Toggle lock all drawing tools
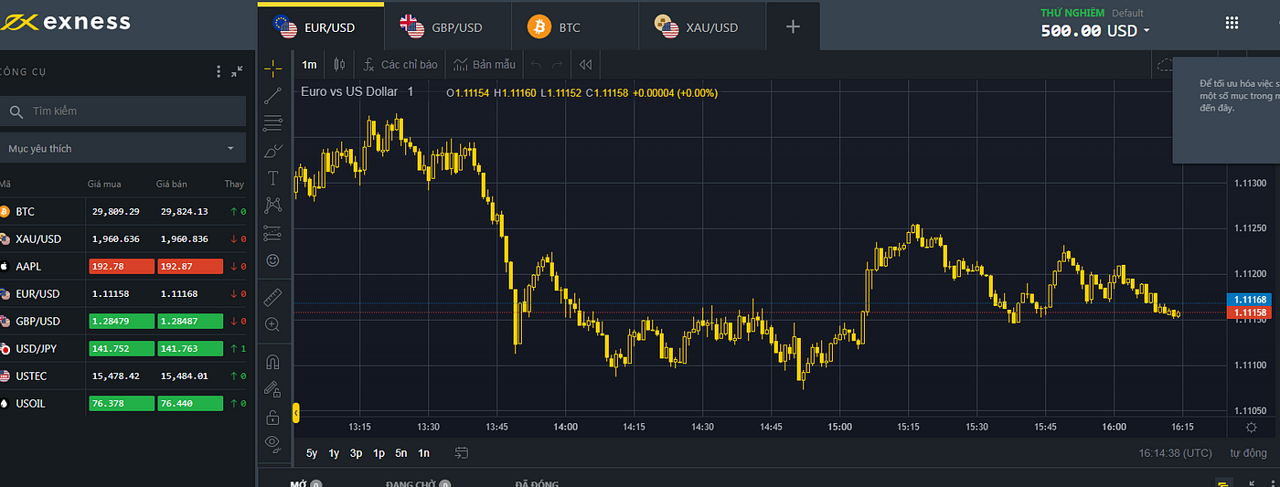Screen dimensions: 1280x487 pyautogui.click(x=272, y=418)
